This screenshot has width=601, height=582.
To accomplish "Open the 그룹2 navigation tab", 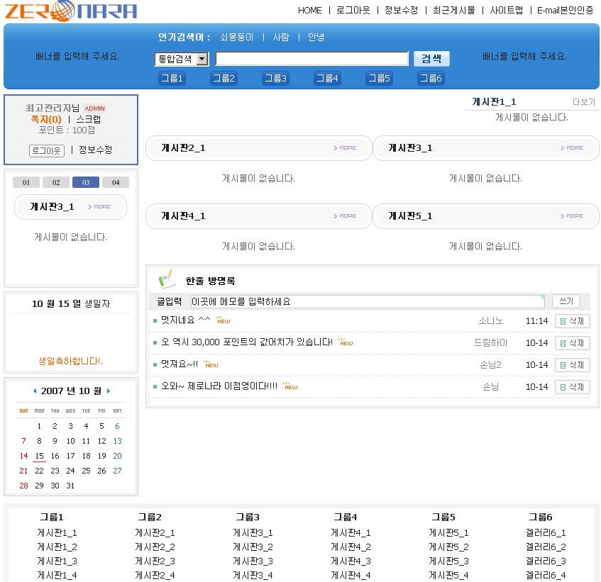I will point(224,79).
